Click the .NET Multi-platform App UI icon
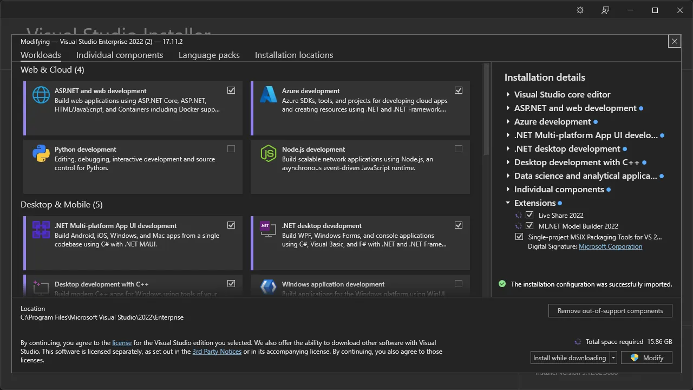 tap(41, 229)
